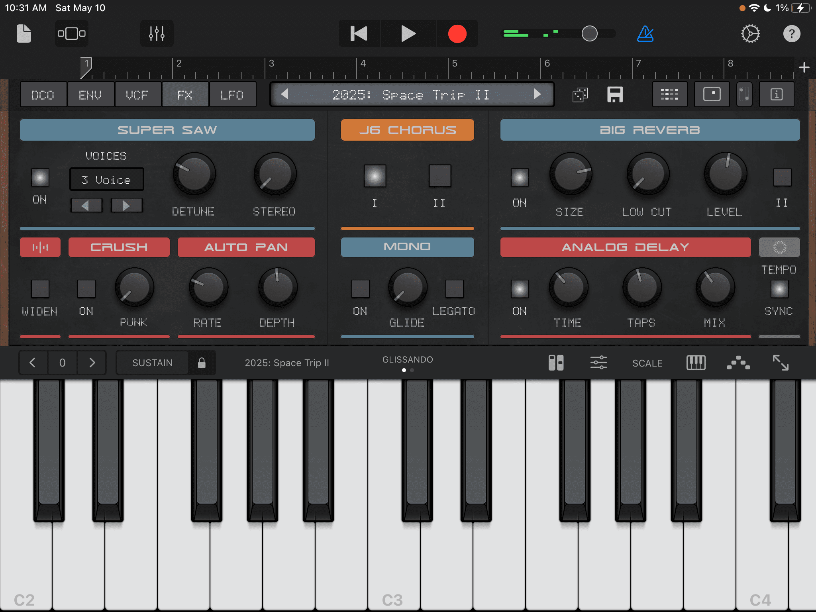Click the 3 Voice display field
Image resolution: width=816 pixels, height=612 pixels.
click(x=106, y=180)
